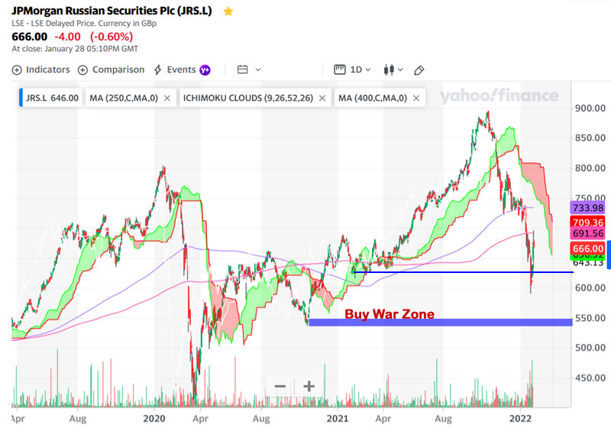This screenshot has height=440, width=611.
Task: Remove the MA (250,C,MA,0) indicator
Action: [167, 98]
